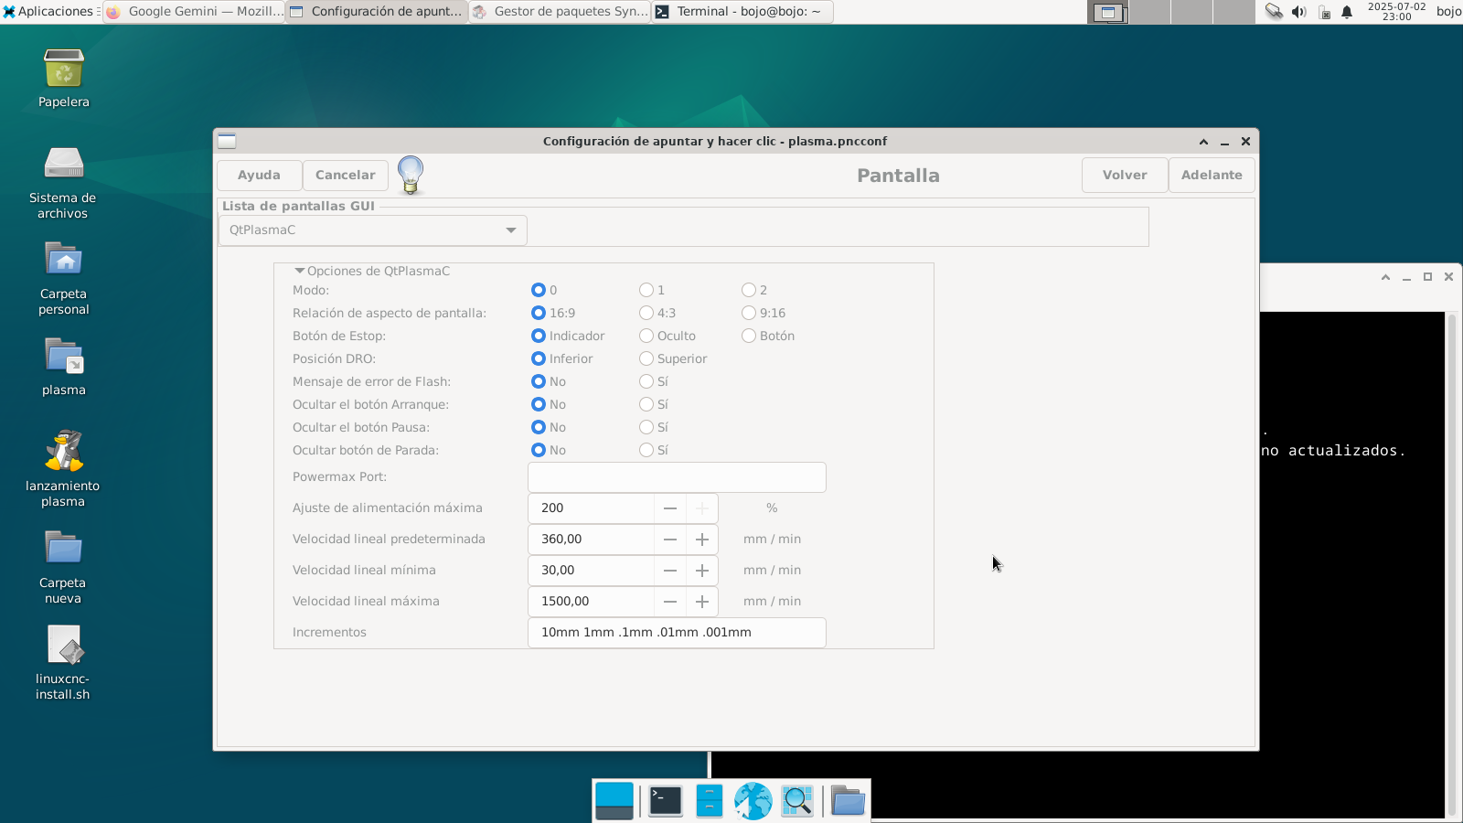Click Ajuste de alimentación máxima 200 field

click(591, 508)
